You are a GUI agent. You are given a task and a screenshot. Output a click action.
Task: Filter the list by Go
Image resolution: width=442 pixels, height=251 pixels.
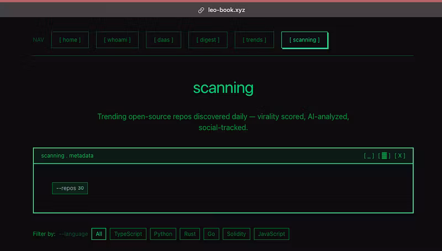pos(211,234)
